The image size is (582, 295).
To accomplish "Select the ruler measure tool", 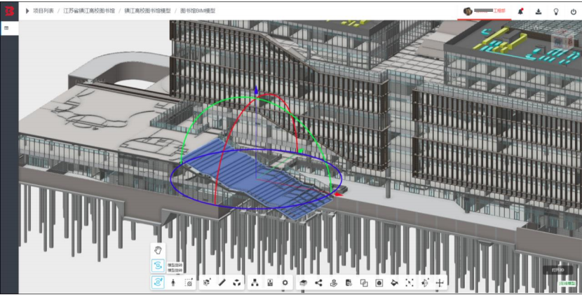I will pos(222,283).
